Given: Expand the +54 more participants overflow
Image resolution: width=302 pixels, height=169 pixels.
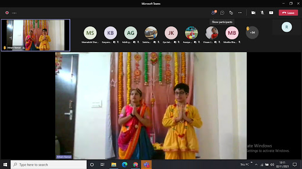Looking at the screenshot, I should 252,32.
